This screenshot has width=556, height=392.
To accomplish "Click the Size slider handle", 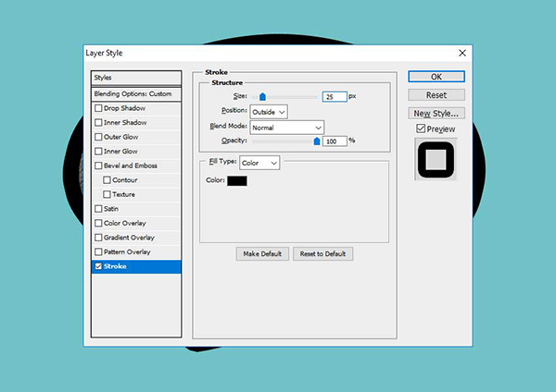I will pos(262,95).
